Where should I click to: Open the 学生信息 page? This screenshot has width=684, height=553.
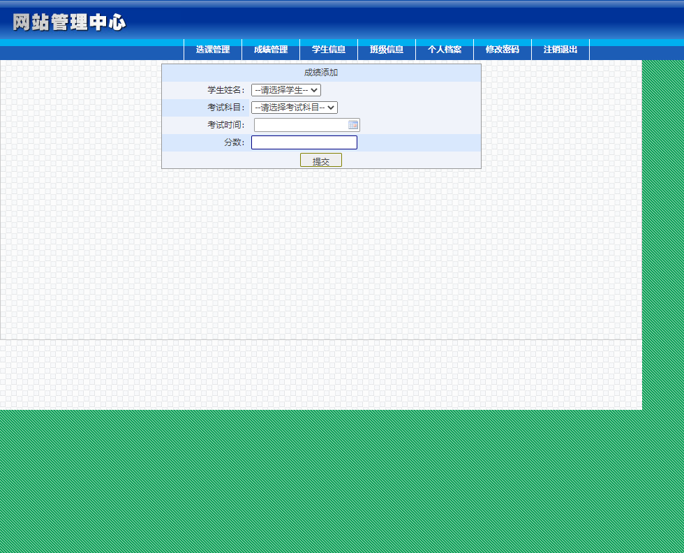(328, 50)
